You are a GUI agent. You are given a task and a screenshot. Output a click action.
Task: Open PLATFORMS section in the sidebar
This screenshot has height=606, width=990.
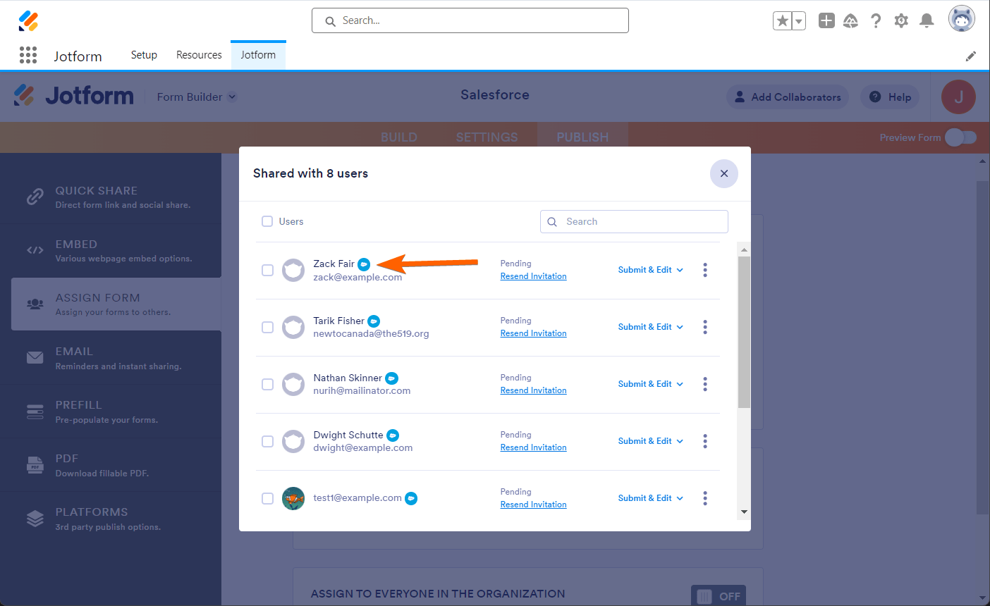click(x=111, y=519)
